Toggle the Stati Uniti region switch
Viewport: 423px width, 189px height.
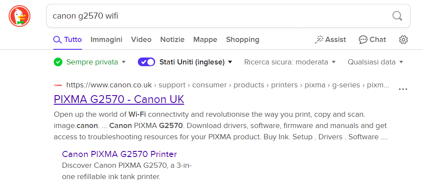(146, 62)
